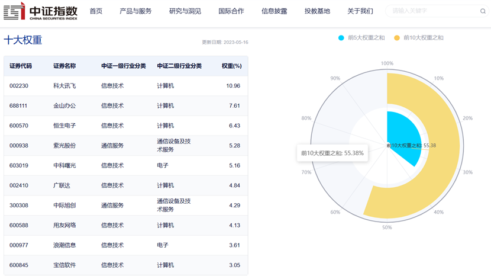The height and width of the screenshot is (279, 491).
Task: Open the 国际合作 menu
Action: [231, 11]
